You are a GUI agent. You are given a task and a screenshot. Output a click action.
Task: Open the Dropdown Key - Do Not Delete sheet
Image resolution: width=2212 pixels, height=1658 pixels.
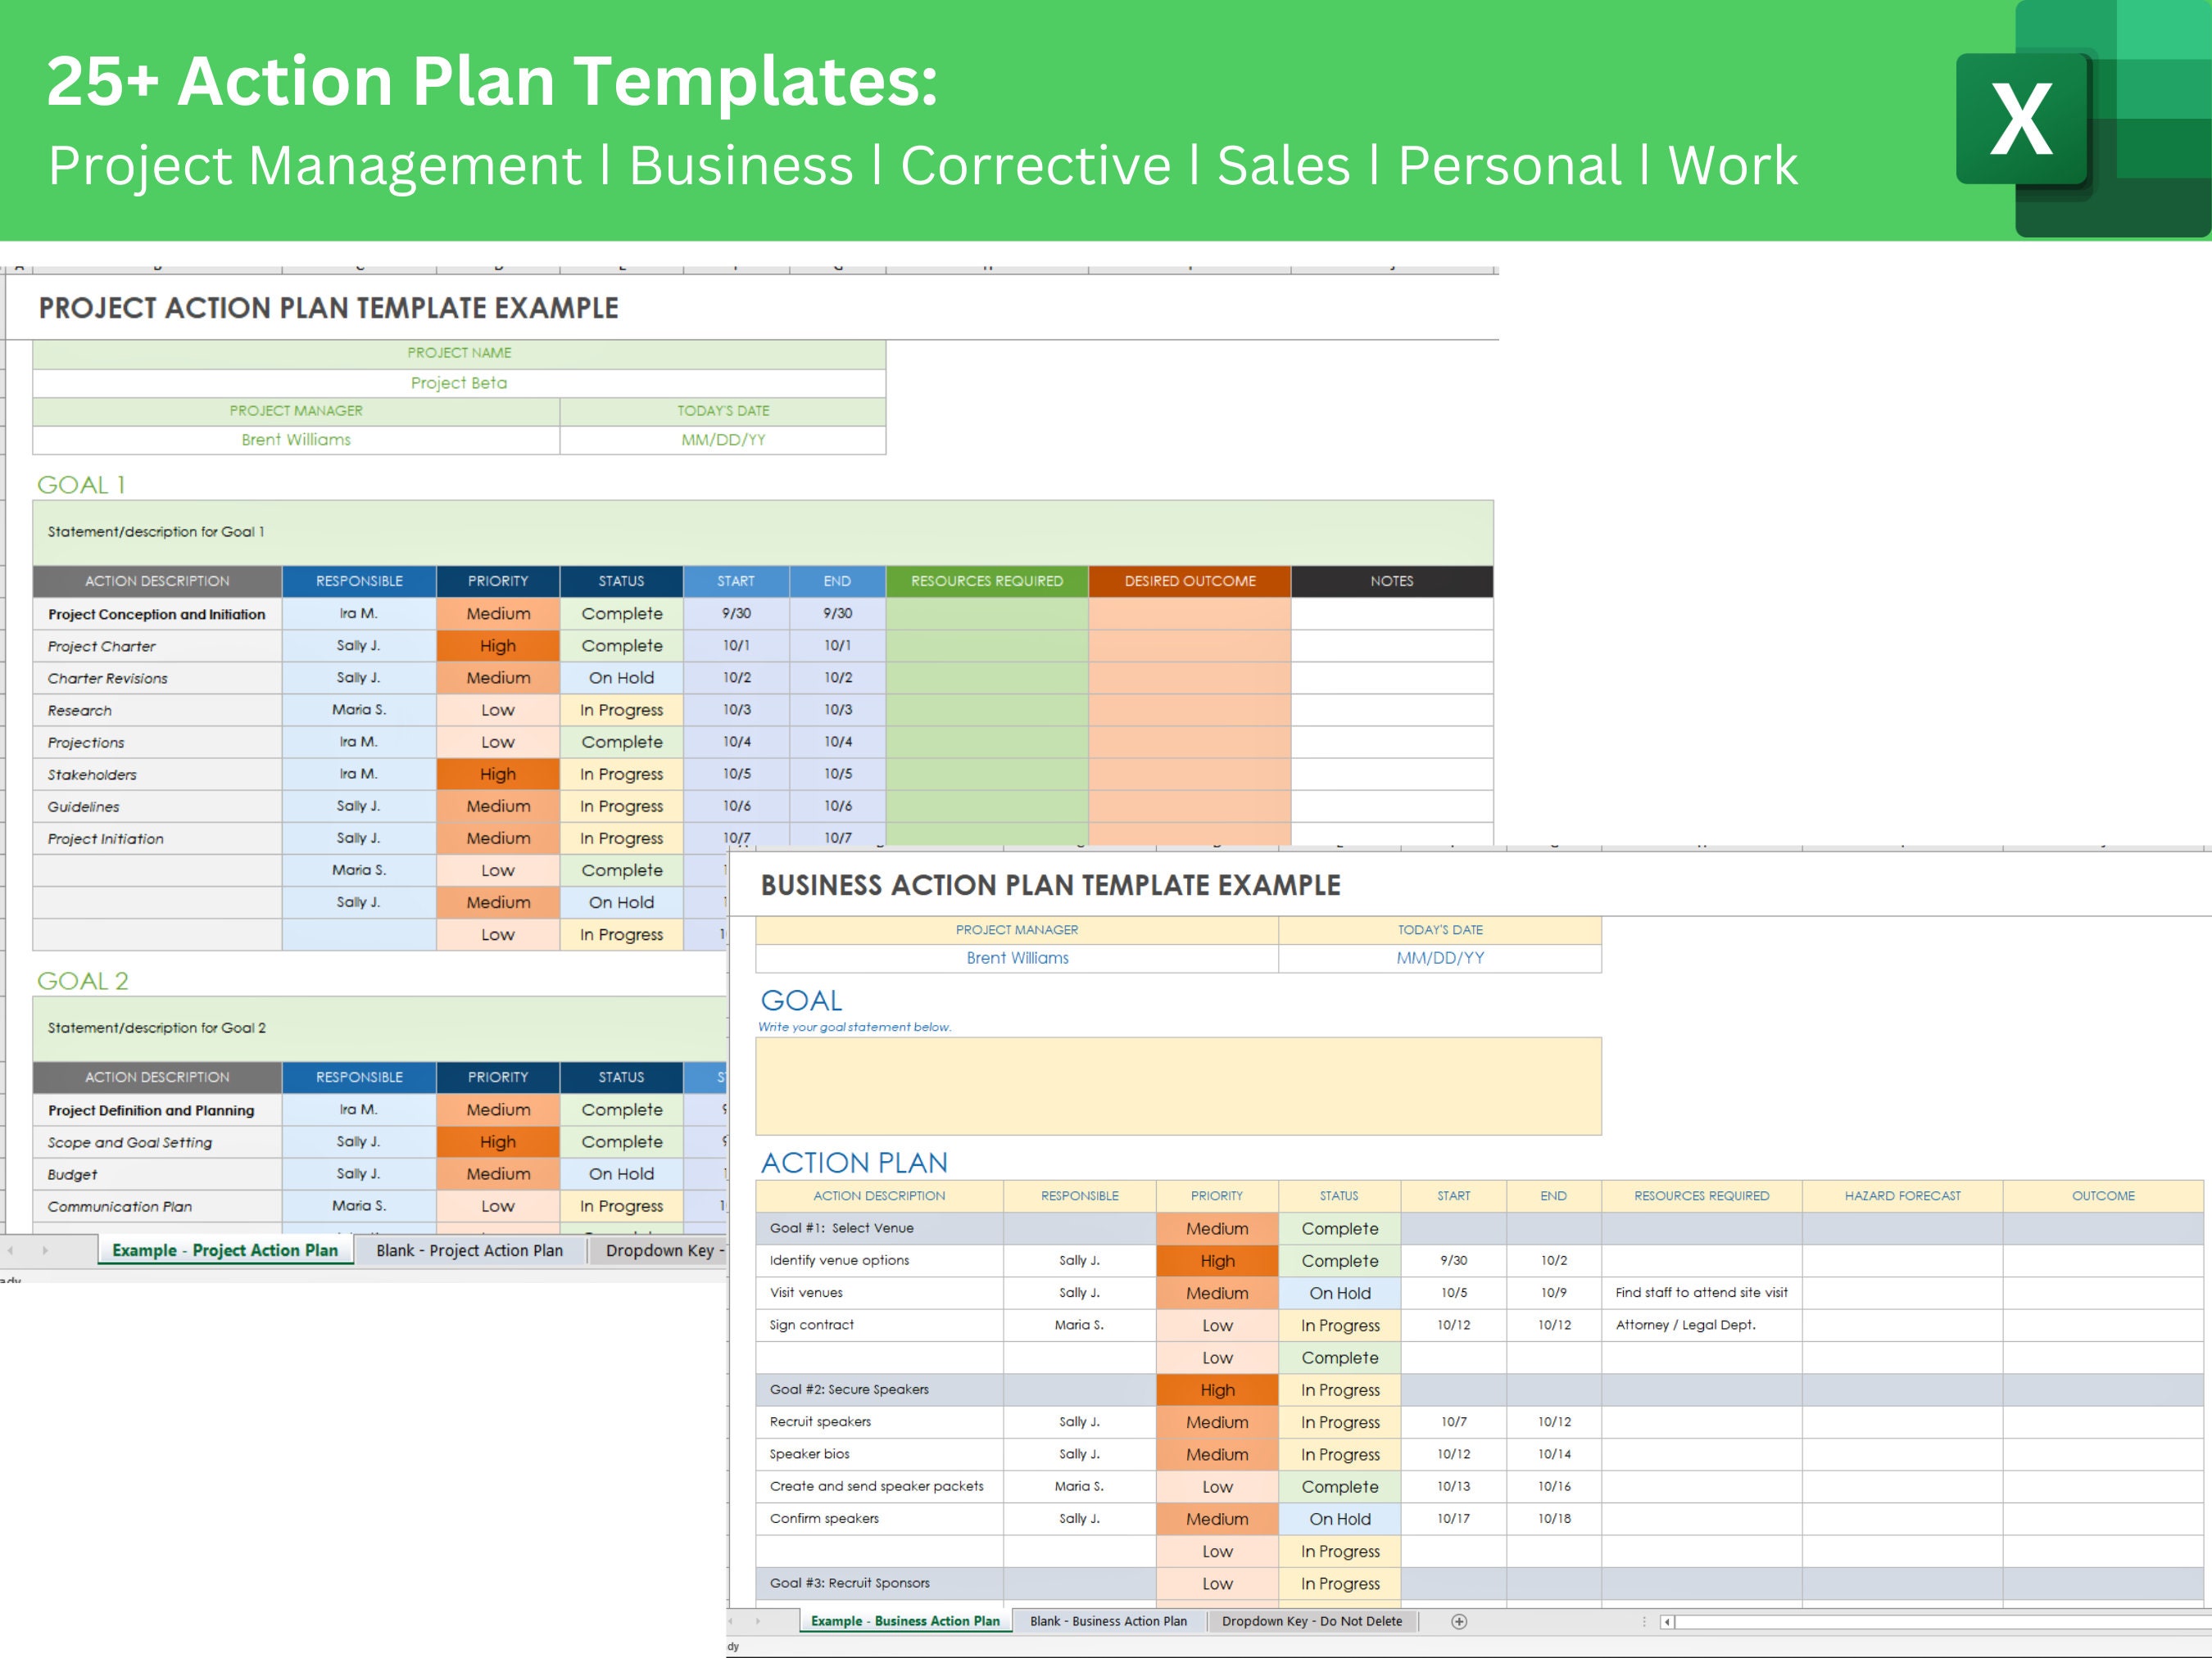1315,1621
